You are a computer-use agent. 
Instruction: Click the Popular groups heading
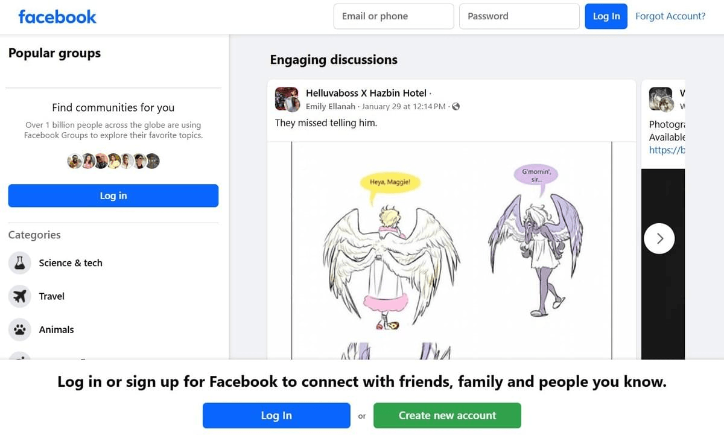coord(54,53)
